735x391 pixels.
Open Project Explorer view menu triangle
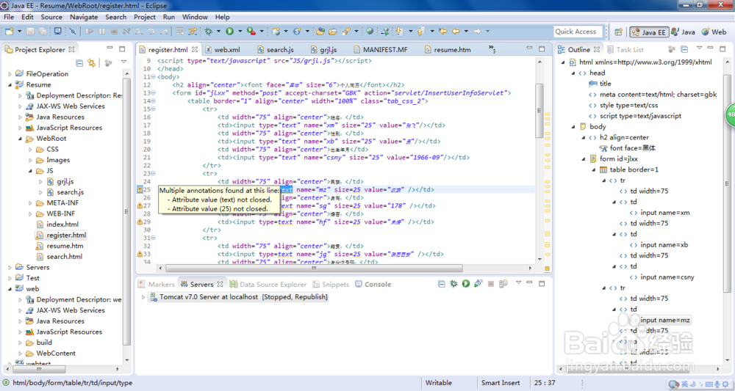123,62
